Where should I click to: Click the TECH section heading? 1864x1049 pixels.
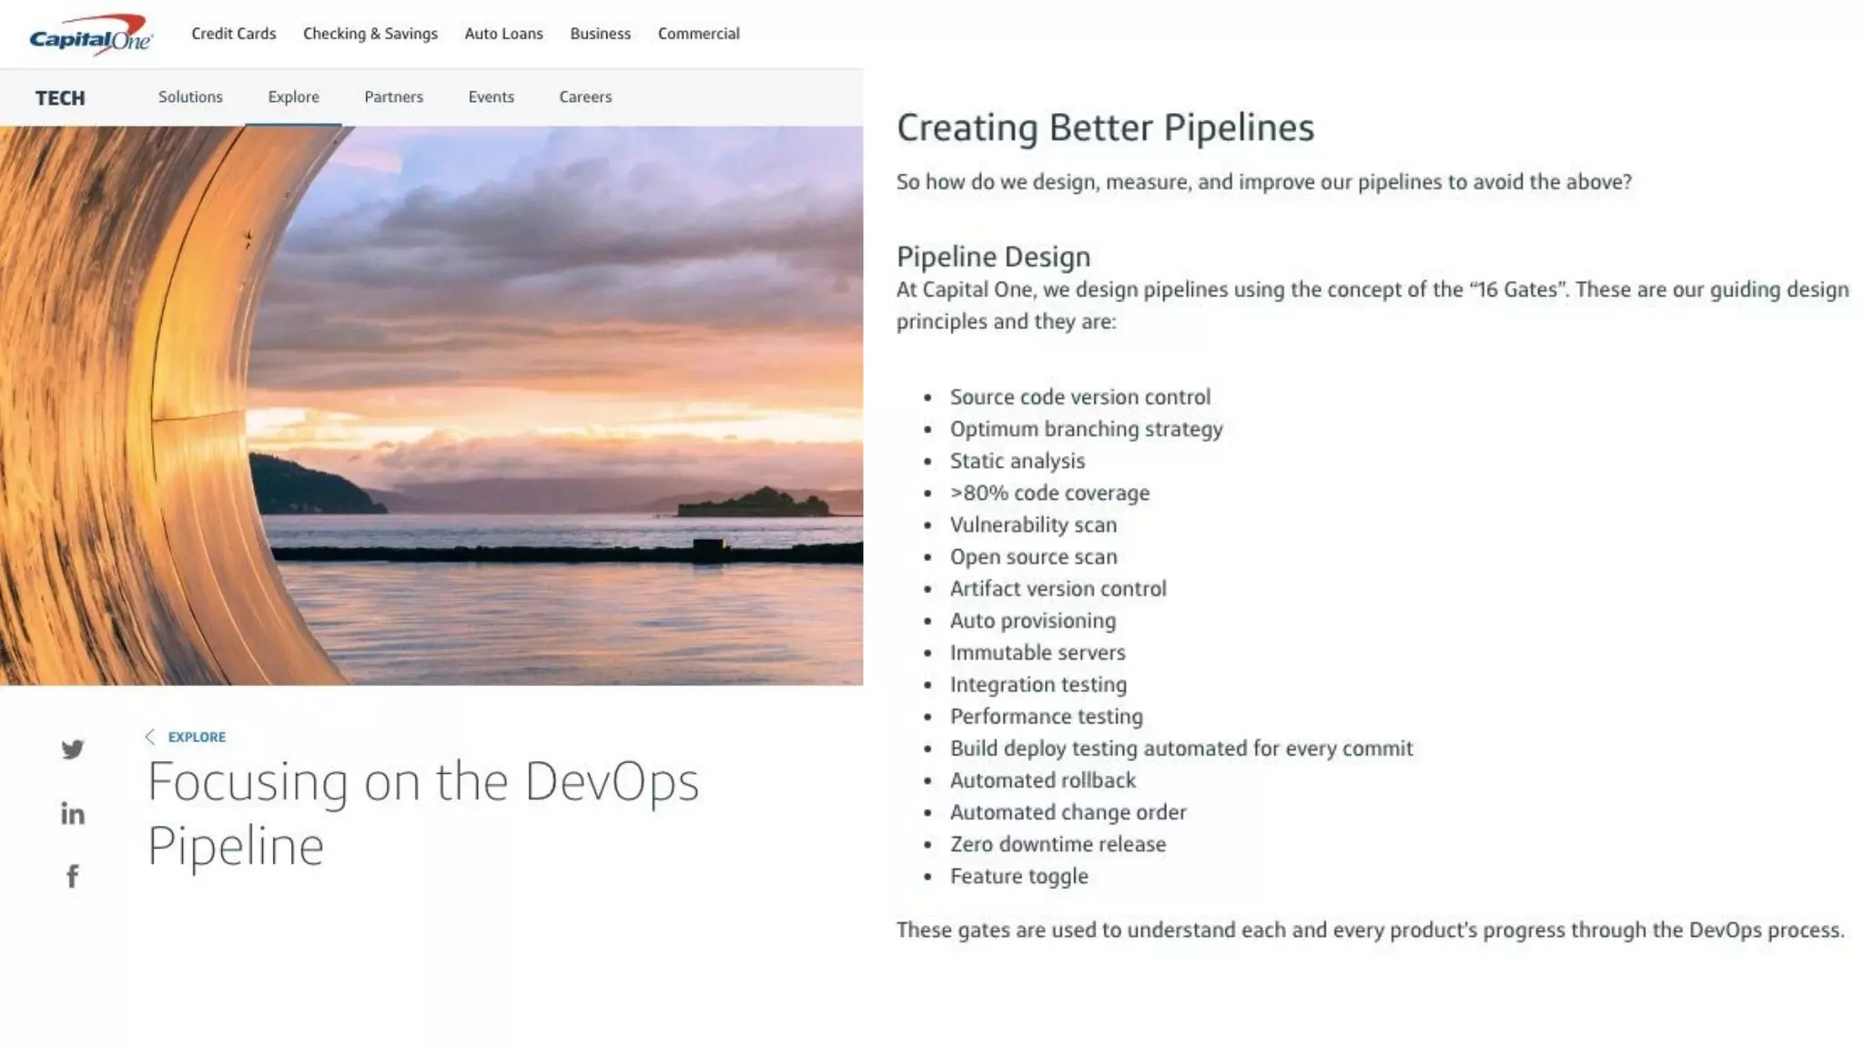pyautogui.click(x=60, y=98)
